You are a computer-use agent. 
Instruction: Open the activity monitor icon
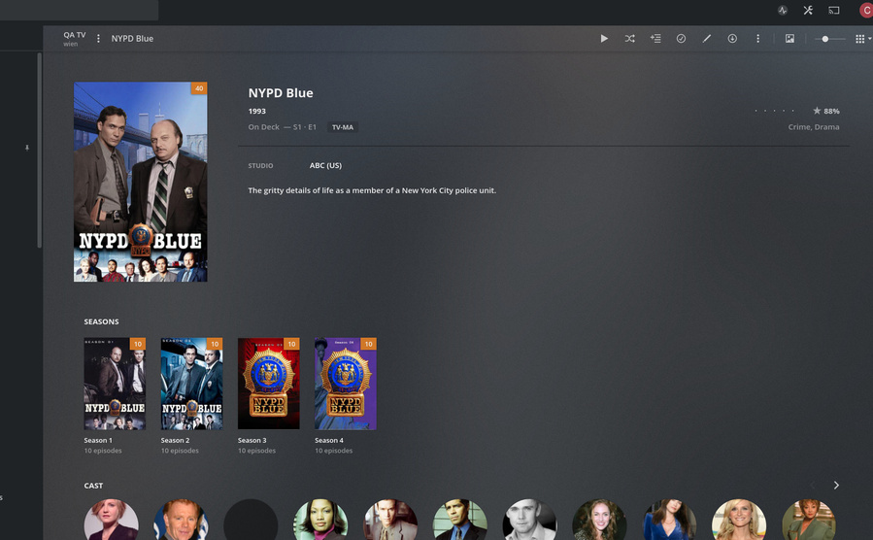[x=783, y=10]
